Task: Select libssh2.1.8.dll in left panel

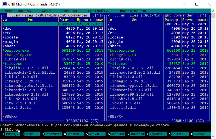Action: pyautogui.click(x=53, y=99)
